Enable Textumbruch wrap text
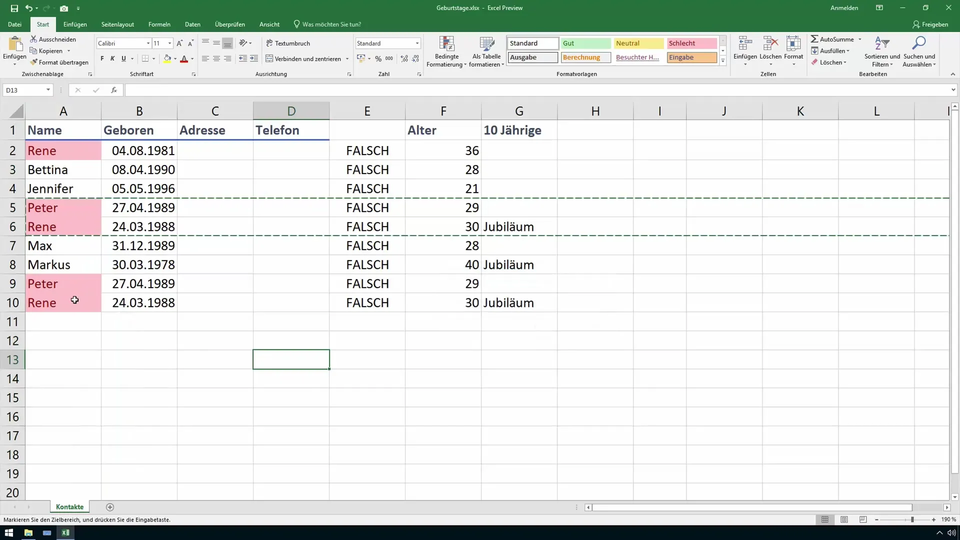 [288, 43]
